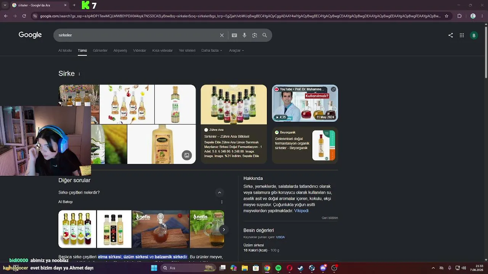This screenshot has width=488, height=274.
Task: Search by image with Google Lens
Action: pos(255,35)
